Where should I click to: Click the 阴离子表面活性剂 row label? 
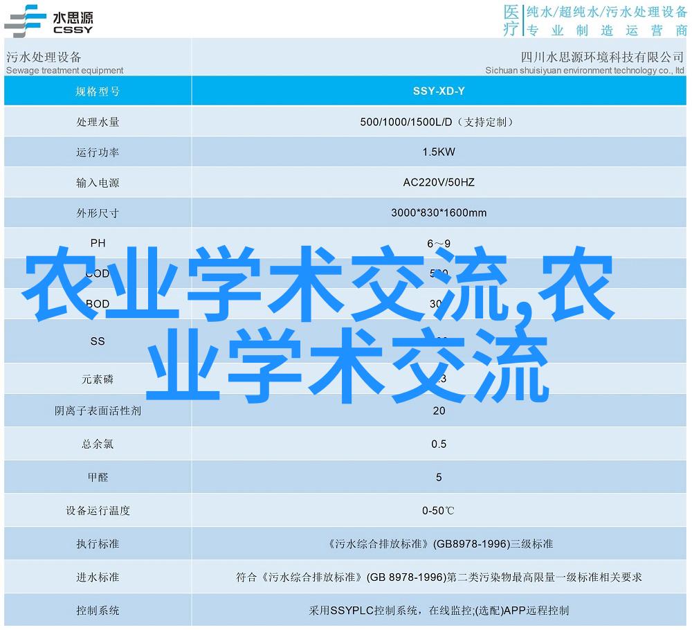[x=98, y=411]
